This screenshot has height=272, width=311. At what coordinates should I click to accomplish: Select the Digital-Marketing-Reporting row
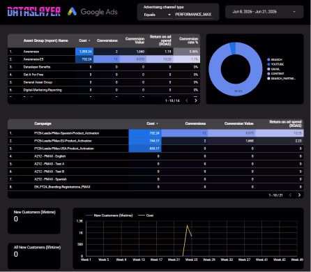(104, 90)
